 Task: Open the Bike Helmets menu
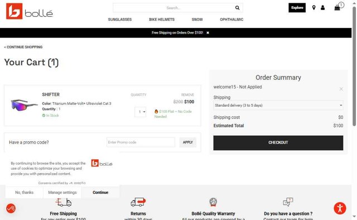pyautogui.click(x=162, y=20)
